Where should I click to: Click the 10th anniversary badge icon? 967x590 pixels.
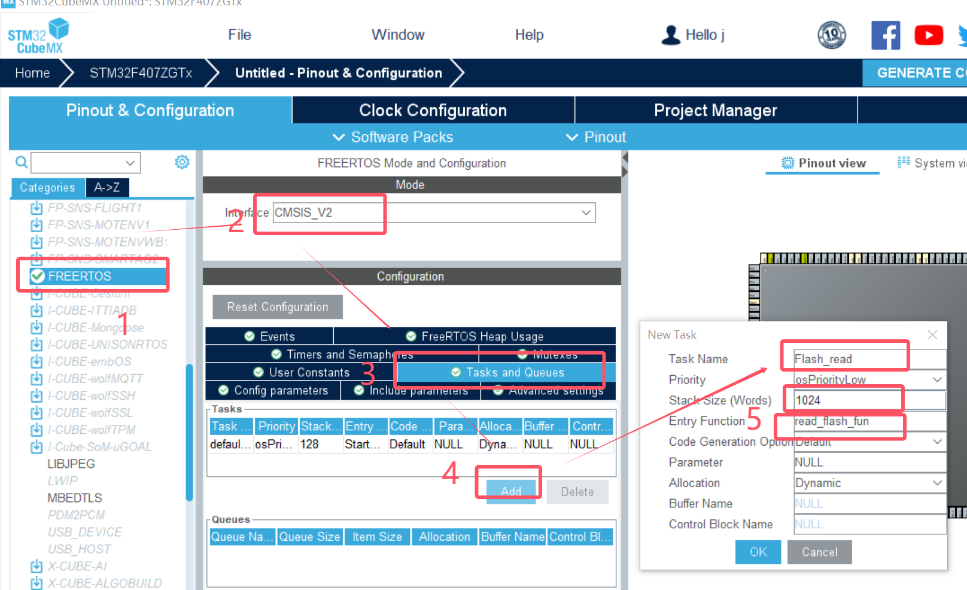[832, 35]
